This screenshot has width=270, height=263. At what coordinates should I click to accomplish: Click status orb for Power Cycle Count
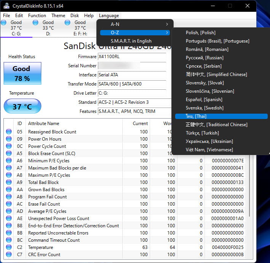9,146
